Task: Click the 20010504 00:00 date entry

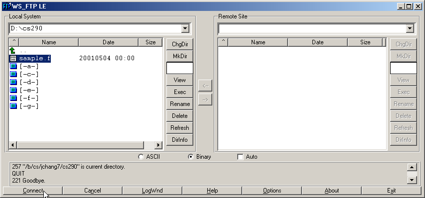Action: point(107,58)
